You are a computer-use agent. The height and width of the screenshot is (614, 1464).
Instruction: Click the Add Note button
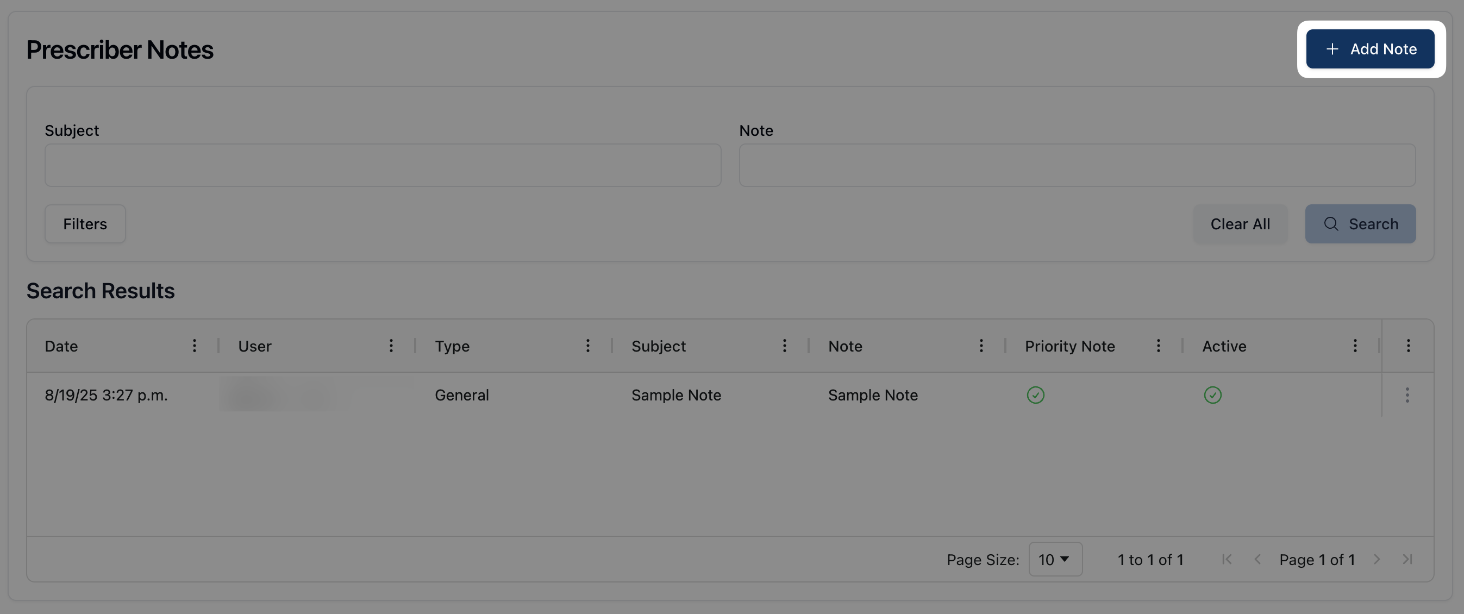coord(1369,49)
